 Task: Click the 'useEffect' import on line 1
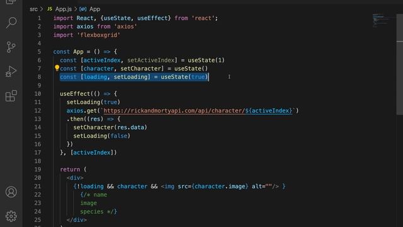(152, 18)
